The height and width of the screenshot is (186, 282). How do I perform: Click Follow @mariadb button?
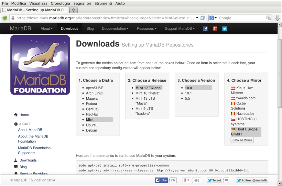tap(252, 180)
